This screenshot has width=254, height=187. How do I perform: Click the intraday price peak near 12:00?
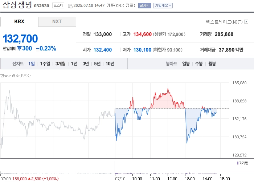coord(168,89)
